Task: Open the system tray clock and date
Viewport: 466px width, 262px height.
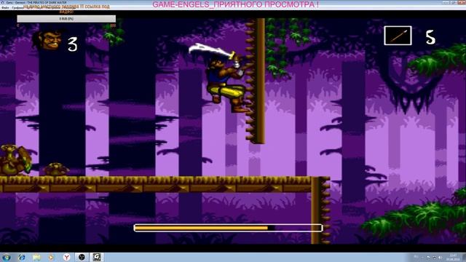Action: click(x=453, y=257)
